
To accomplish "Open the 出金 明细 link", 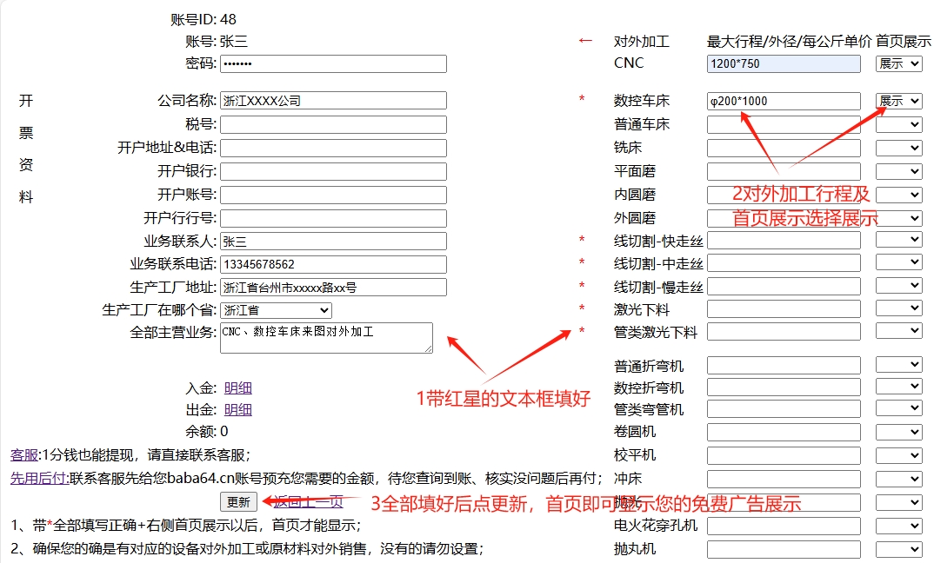I will (x=238, y=409).
